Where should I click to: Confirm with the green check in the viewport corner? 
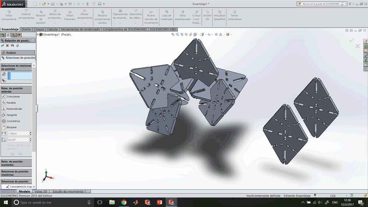351,40
